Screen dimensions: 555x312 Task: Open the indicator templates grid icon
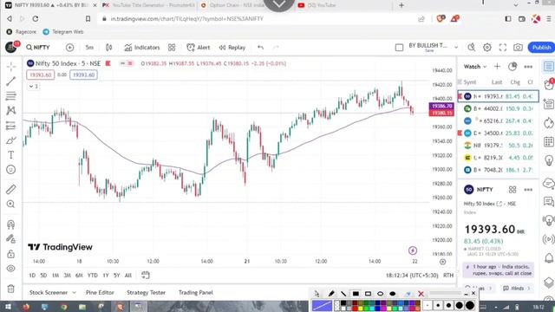coord(172,48)
